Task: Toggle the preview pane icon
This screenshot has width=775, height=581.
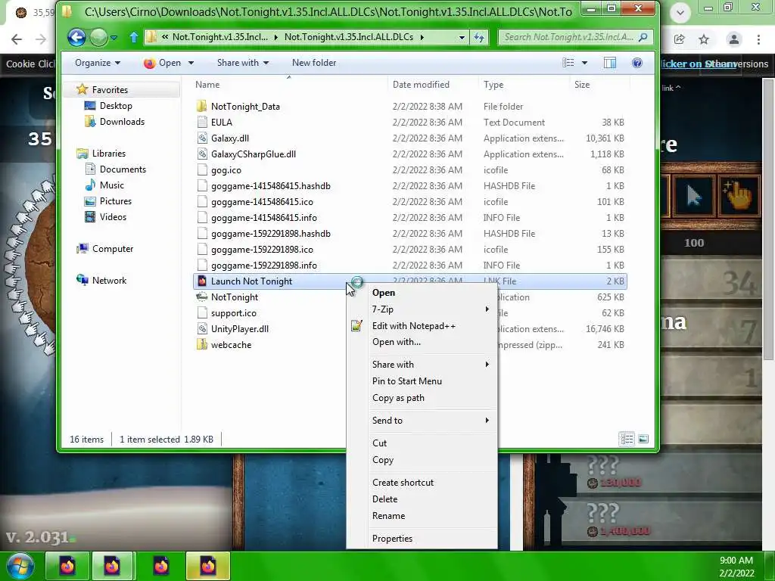Action: [610, 63]
